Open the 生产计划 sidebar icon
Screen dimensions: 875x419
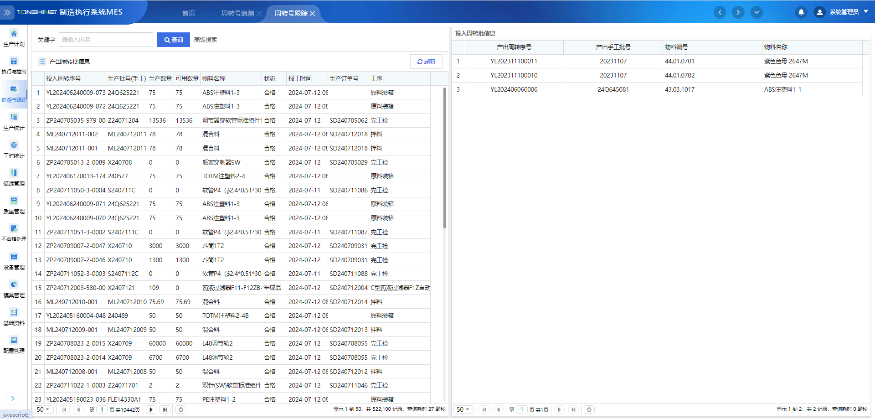(14, 34)
